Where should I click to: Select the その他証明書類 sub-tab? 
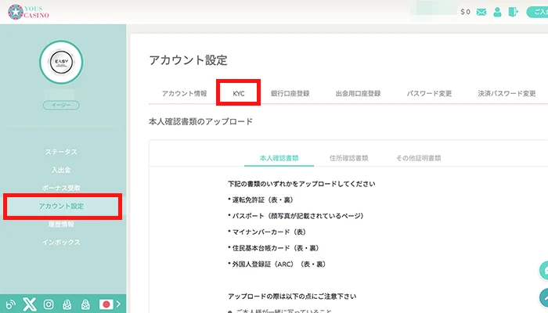click(418, 158)
